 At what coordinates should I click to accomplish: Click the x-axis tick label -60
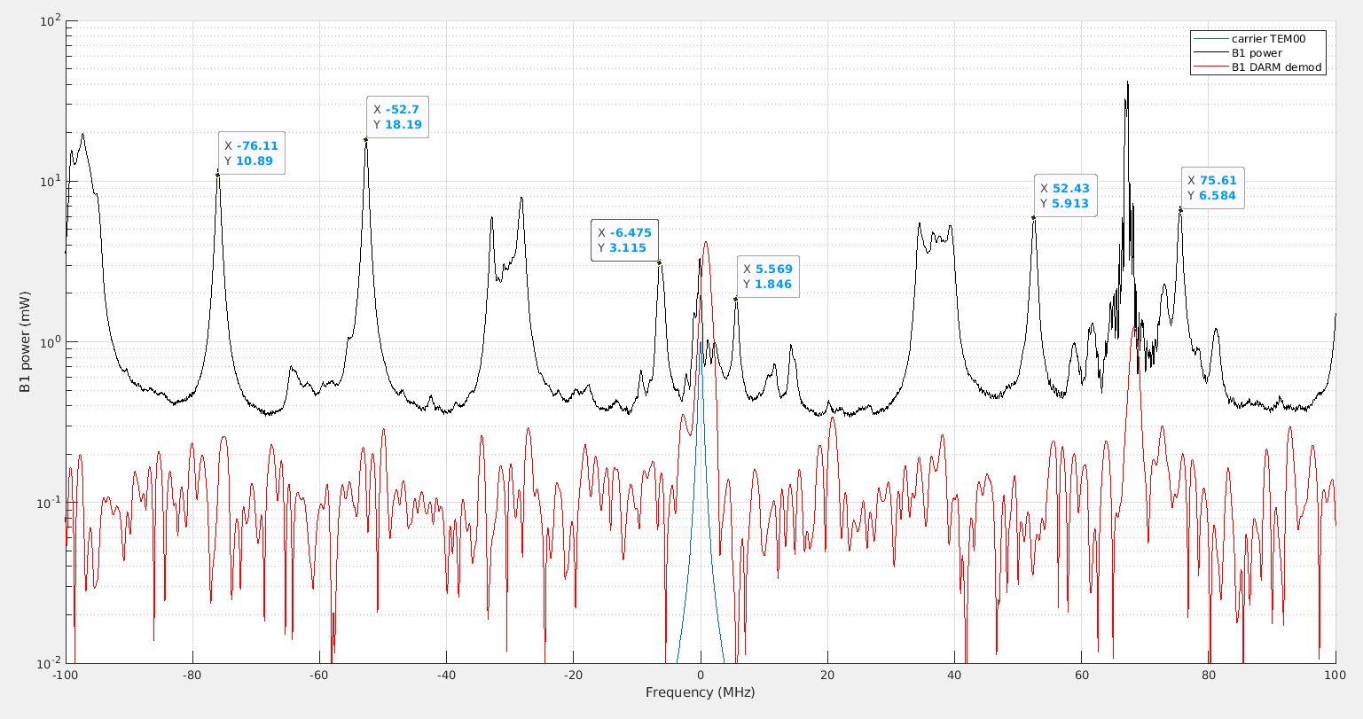click(x=318, y=676)
